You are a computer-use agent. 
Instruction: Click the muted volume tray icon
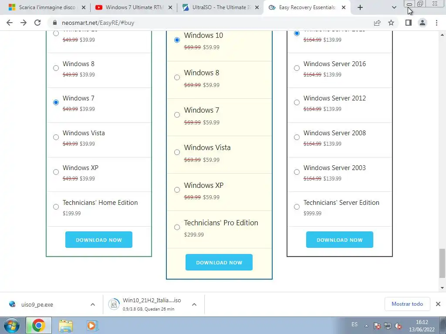pos(398,326)
